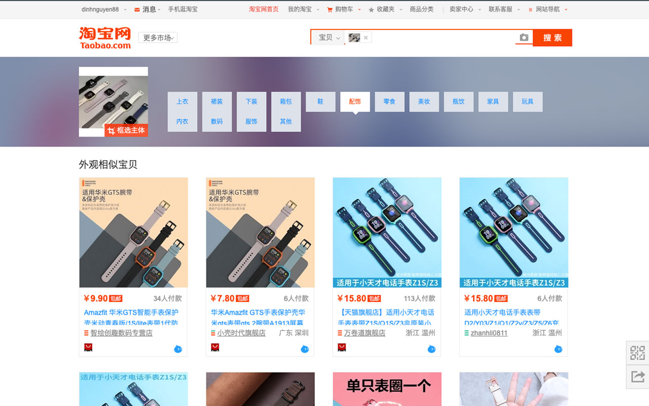Visit shop zhanhli0811

coord(489,333)
